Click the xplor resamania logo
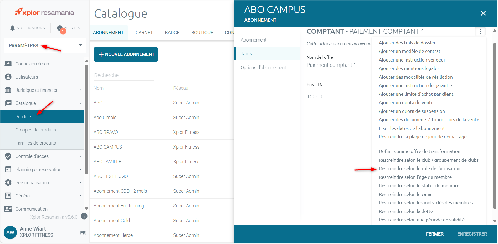 click(x=45, y=12)
